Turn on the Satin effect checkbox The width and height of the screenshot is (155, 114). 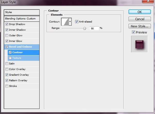click(7, 64)
